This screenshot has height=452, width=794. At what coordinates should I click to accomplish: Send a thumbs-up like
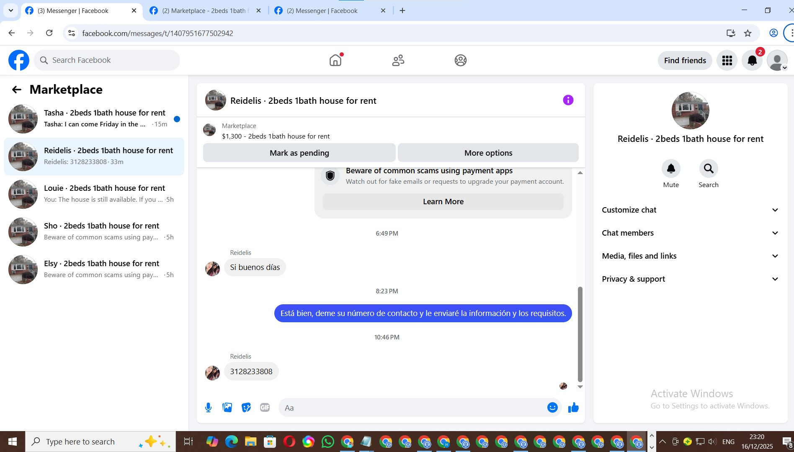[573, 407]
